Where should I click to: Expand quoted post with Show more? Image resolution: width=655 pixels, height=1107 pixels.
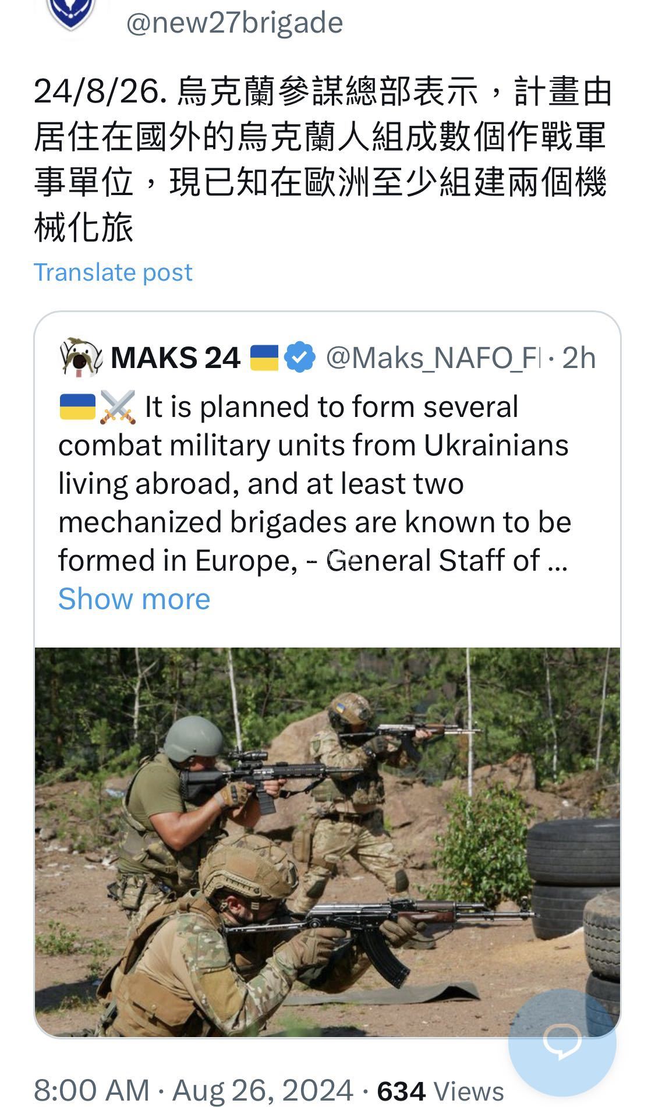click(134, 599)
